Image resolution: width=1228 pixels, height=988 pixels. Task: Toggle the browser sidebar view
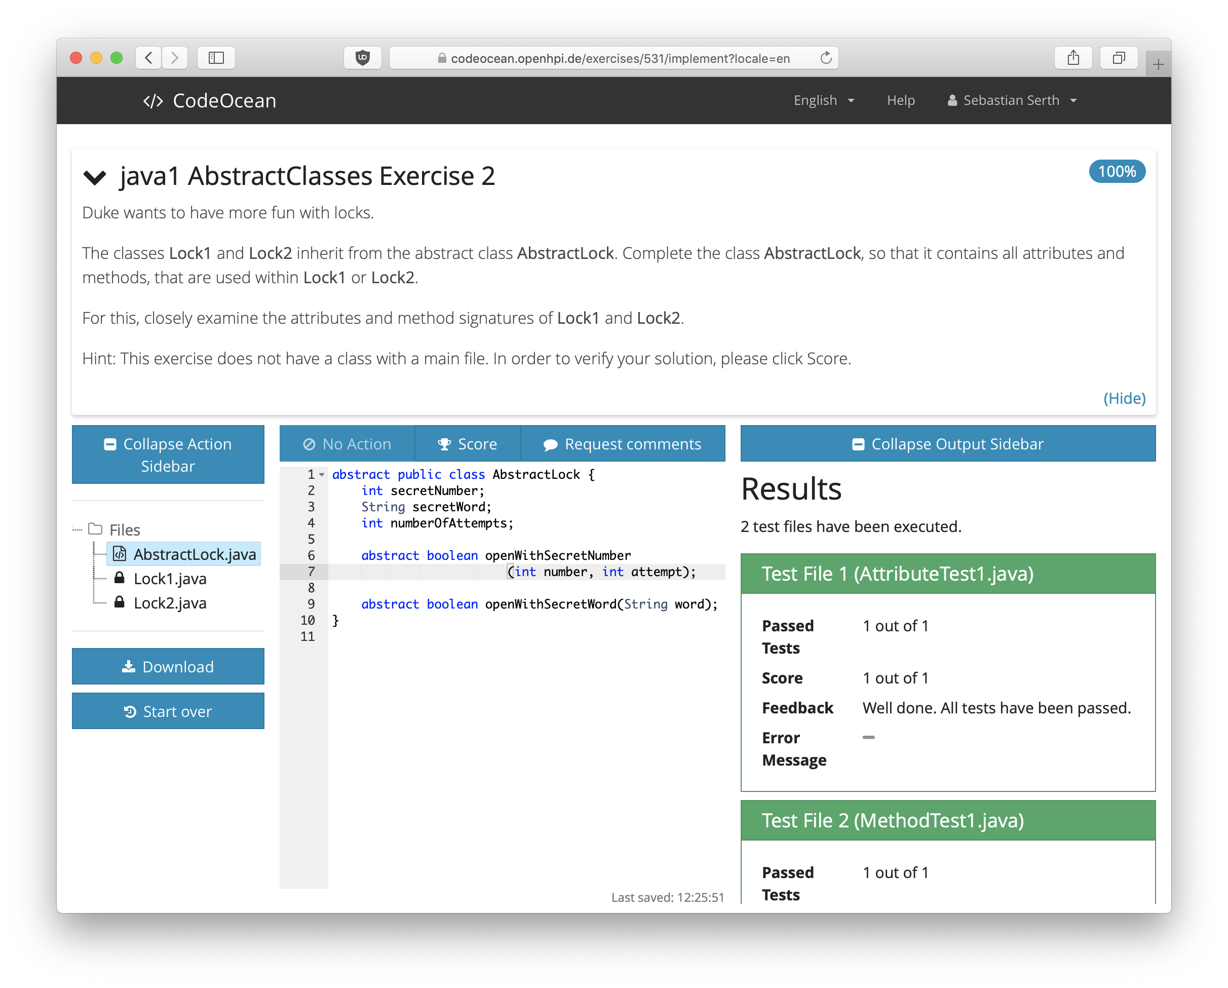(x=216, y=58)
